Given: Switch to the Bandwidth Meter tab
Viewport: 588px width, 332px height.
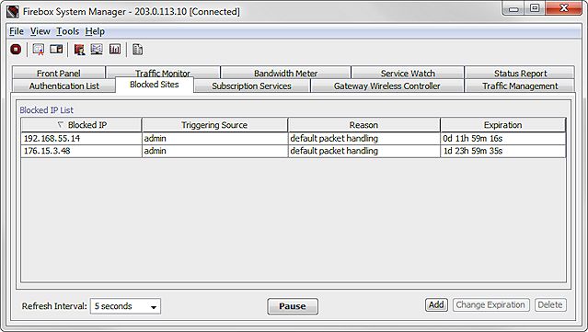Looking at the screenshot, I should (x=286, y=73).
